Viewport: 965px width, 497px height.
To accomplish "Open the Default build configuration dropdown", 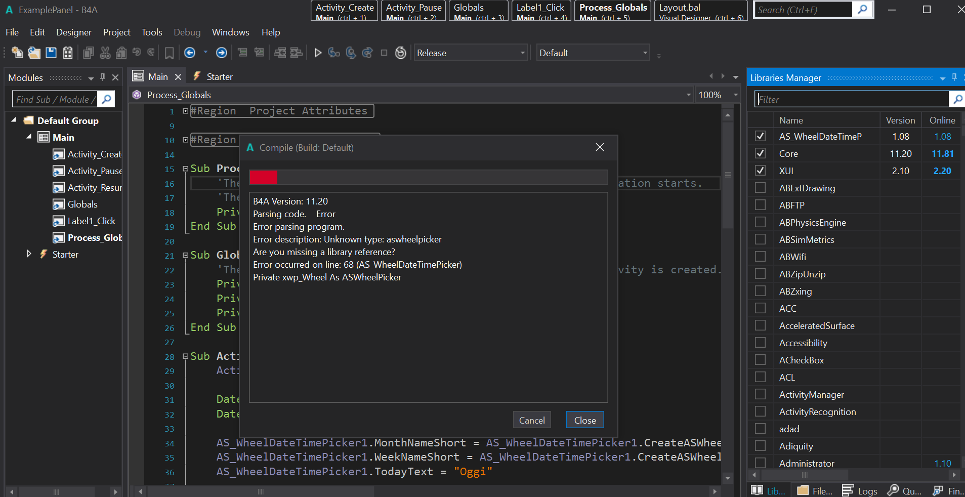I will (593, 53).
